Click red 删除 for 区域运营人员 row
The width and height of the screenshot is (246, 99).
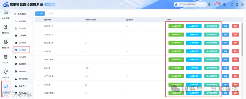pos(235,34)
